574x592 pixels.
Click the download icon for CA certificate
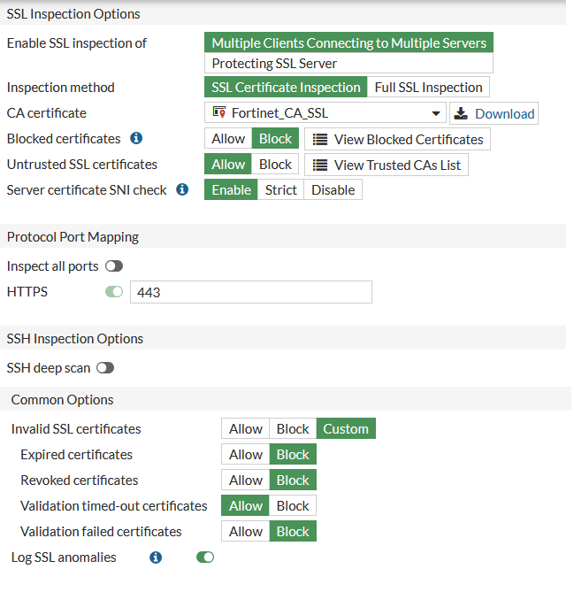[x=462, y=113]
